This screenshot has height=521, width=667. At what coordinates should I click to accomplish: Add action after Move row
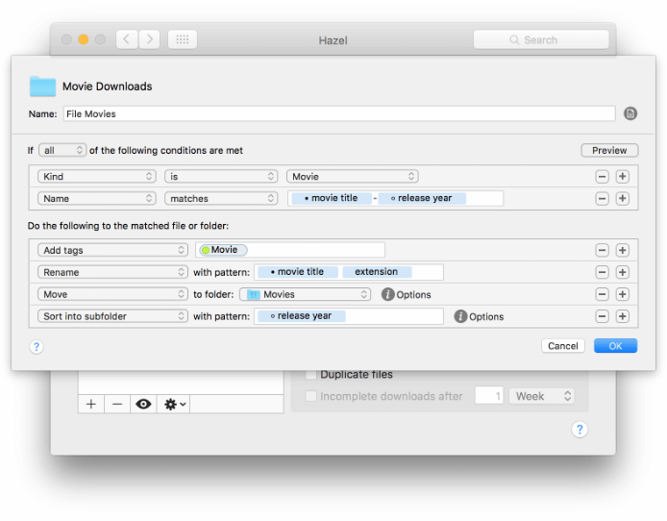(623, 294)
